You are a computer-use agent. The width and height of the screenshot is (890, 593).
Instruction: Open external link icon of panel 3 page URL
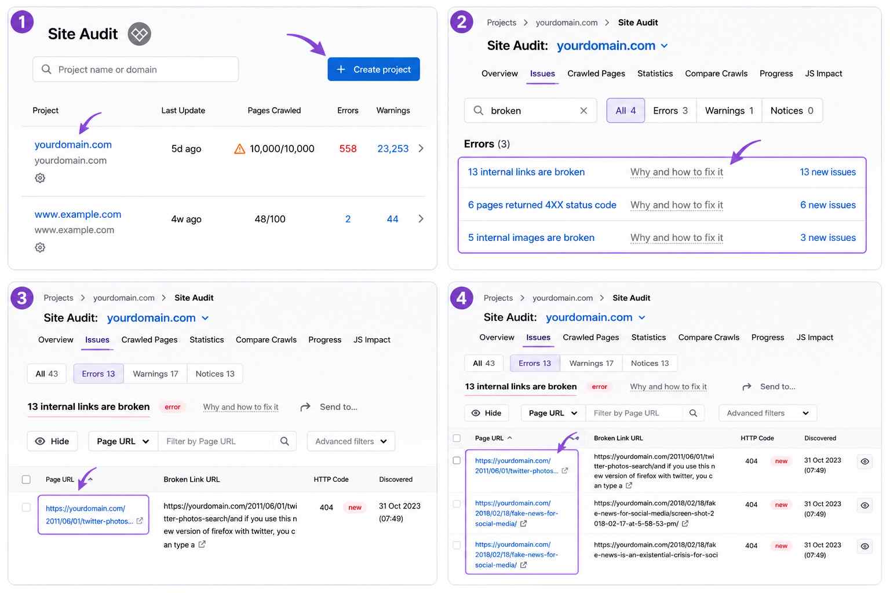pos(140,521)
